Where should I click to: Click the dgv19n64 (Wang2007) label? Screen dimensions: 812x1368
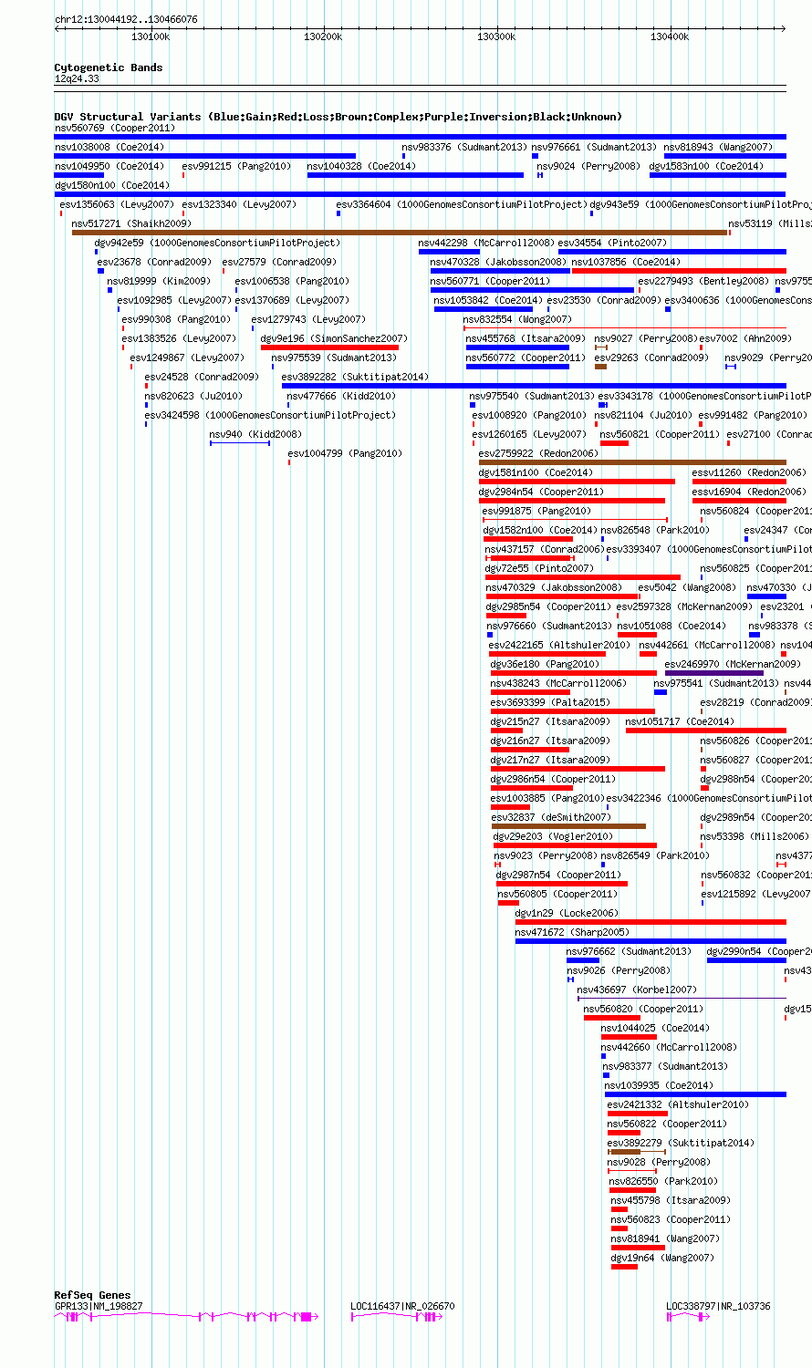[663, 1258]
